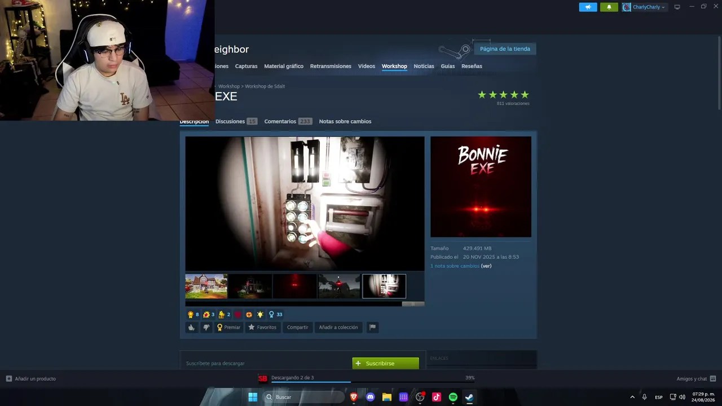This screenshot has width=722, height=406.
Task: Click the main electrical panel screenshot preview
Action: [x=305, y=204]
